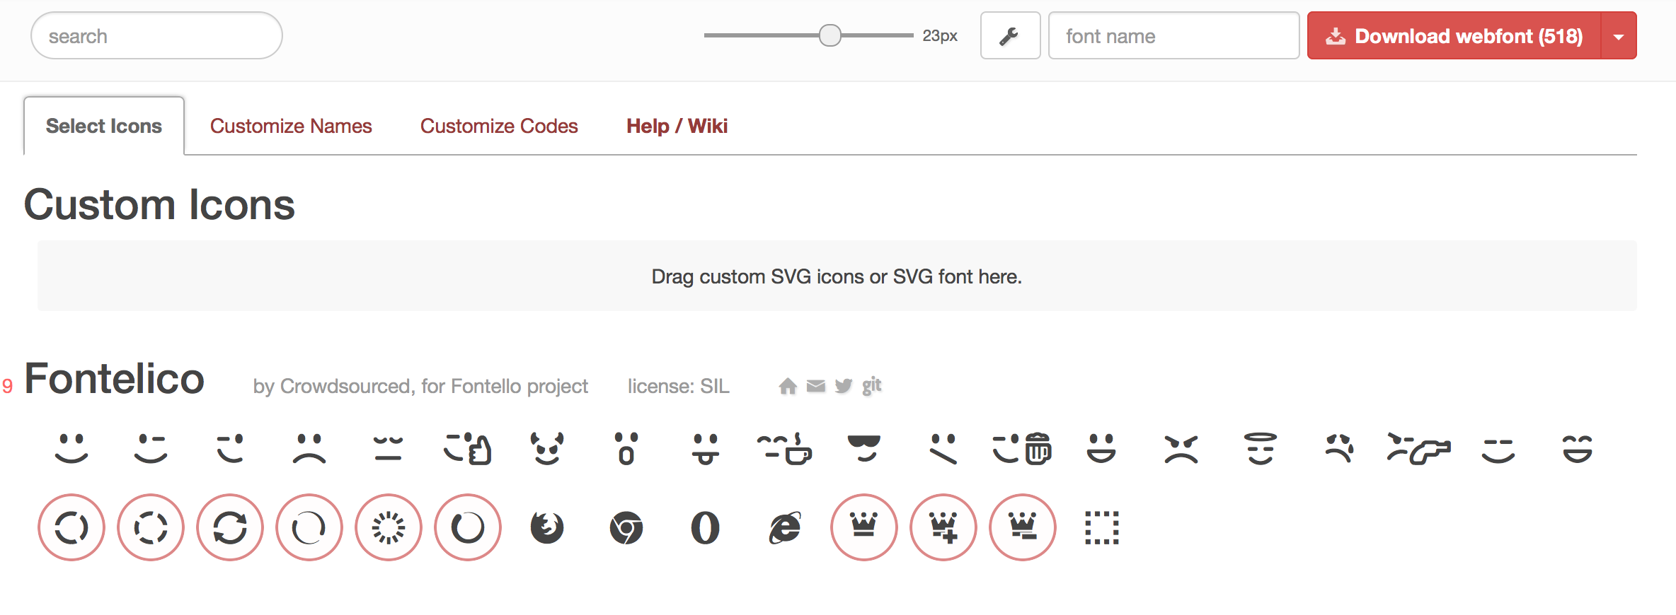Select the Firefox browser icon
1676x615 pixels.
547,527
